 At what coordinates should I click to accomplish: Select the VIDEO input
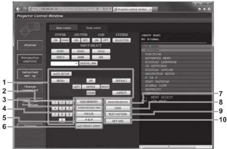pos(60,57)
